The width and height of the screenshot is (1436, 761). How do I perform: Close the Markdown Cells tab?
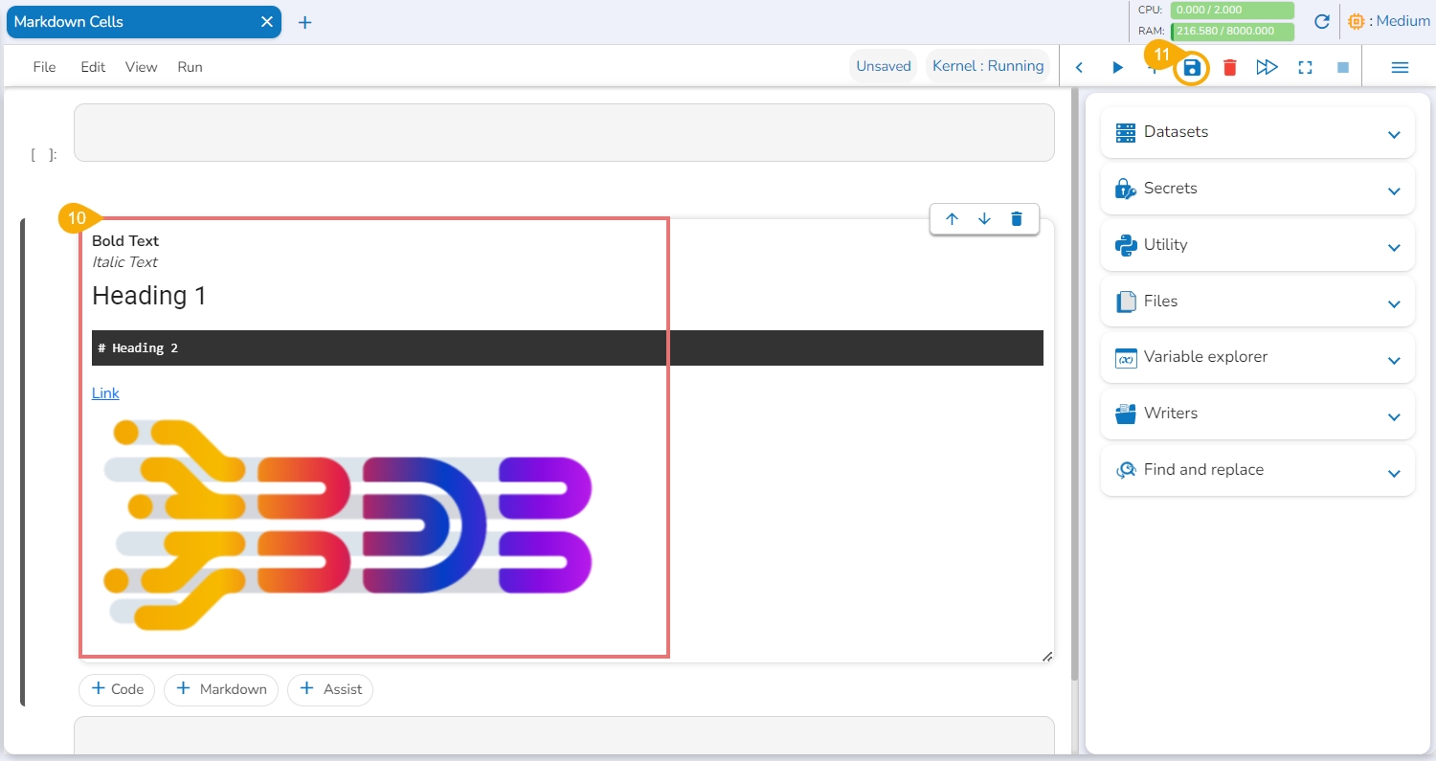coord(267,21)
